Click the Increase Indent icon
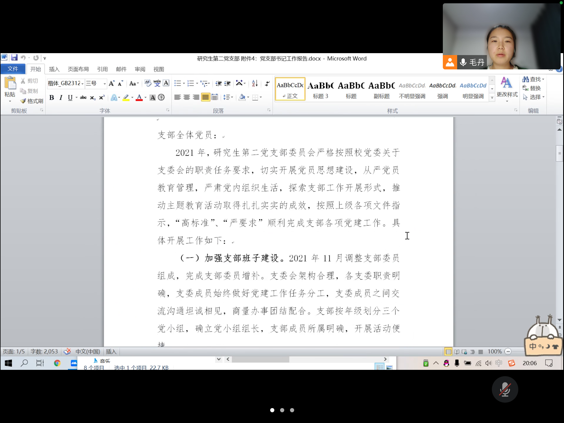564x423 pixels. pos(227,83)
